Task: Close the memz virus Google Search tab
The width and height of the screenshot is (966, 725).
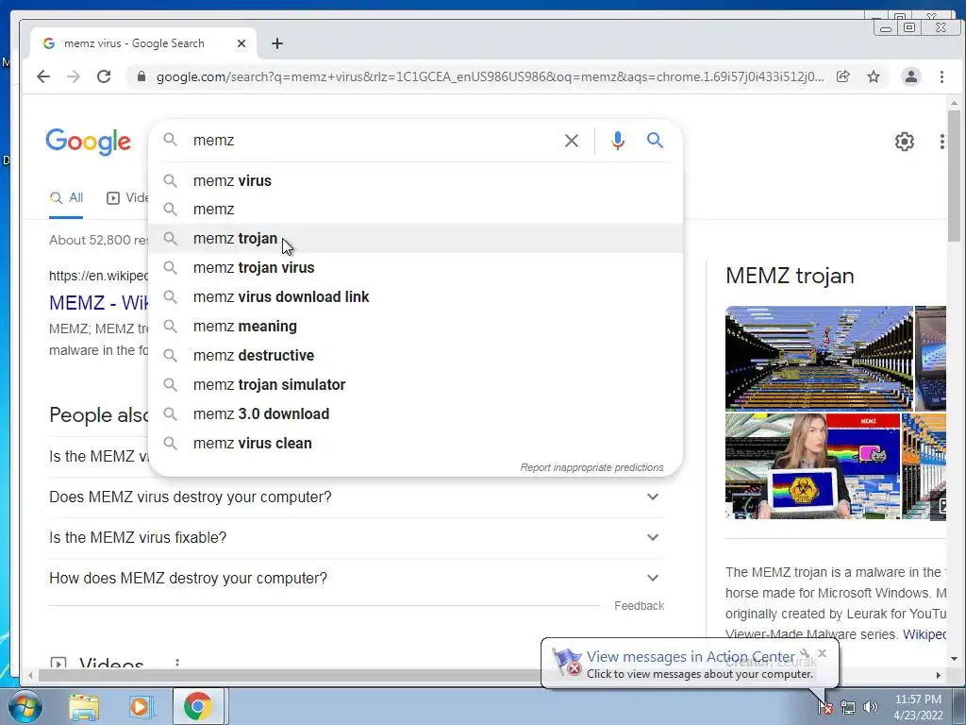Action: (x=241, y=43)
